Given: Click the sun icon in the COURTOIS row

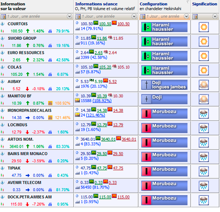Looking at the screenshot, I should (204, 27).
